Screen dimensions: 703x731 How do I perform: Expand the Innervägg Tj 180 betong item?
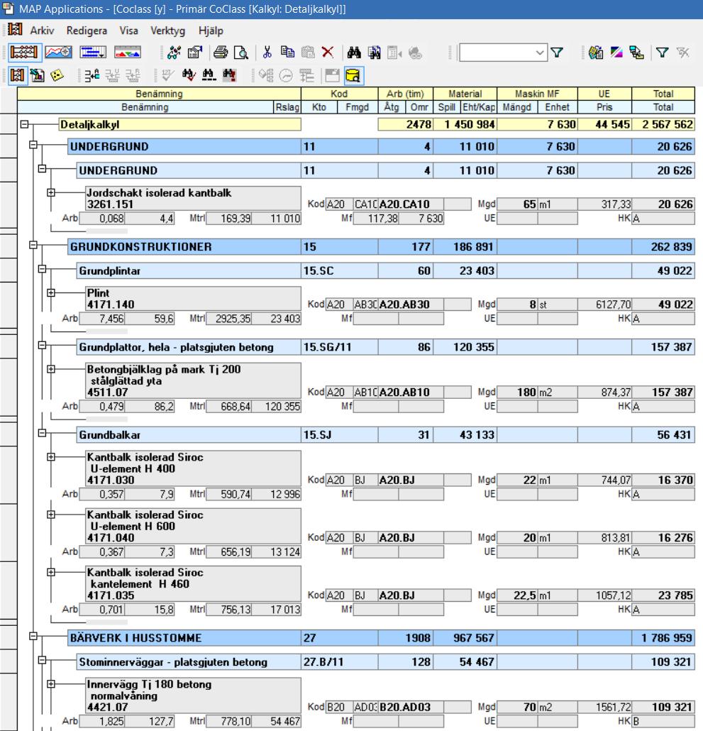(x=51, y=684)
